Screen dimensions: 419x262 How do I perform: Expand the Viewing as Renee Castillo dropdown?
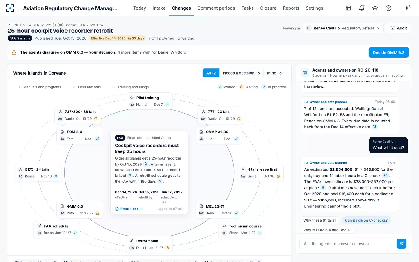pos(343,28)
